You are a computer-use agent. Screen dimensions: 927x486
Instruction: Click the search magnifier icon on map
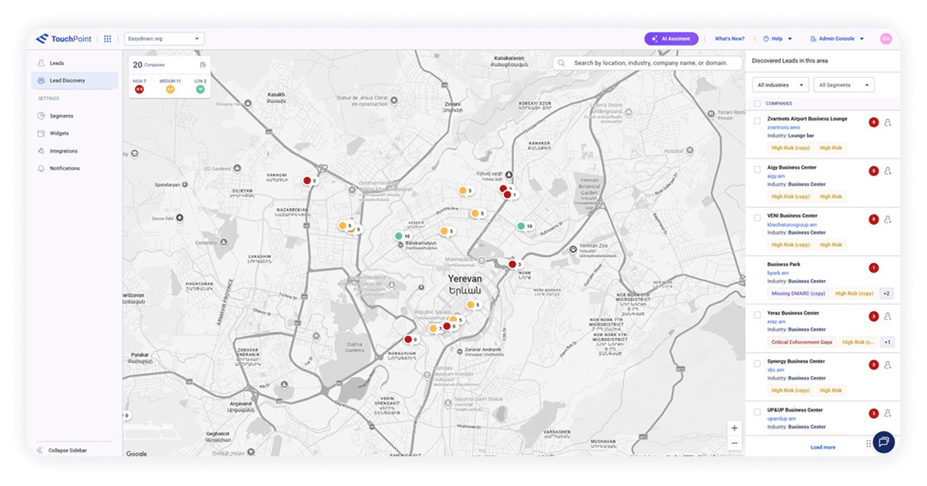tap(562, 63)
